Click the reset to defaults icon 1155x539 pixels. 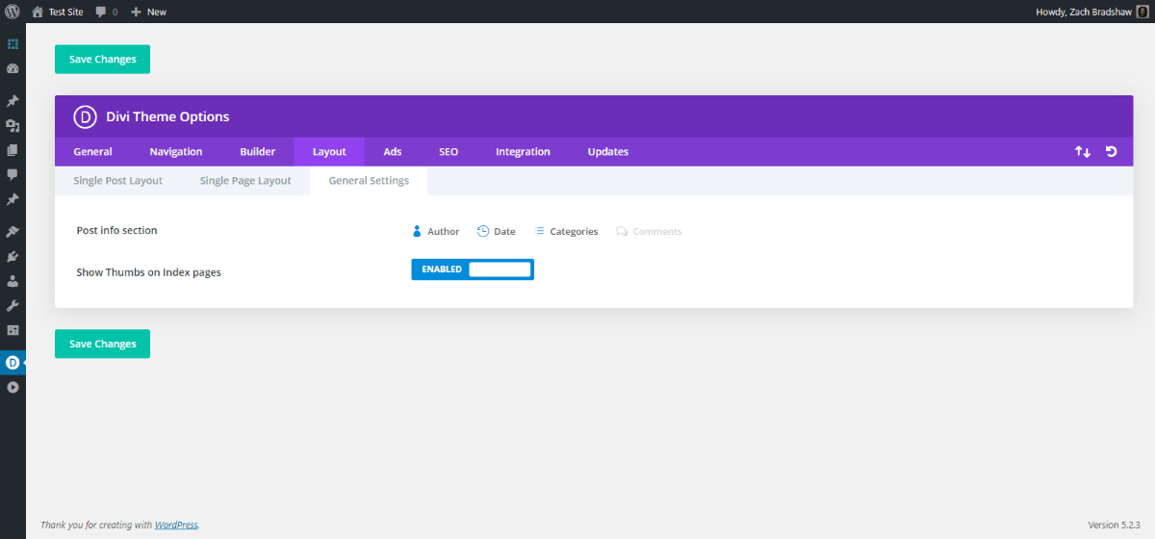pos(1111,152)
